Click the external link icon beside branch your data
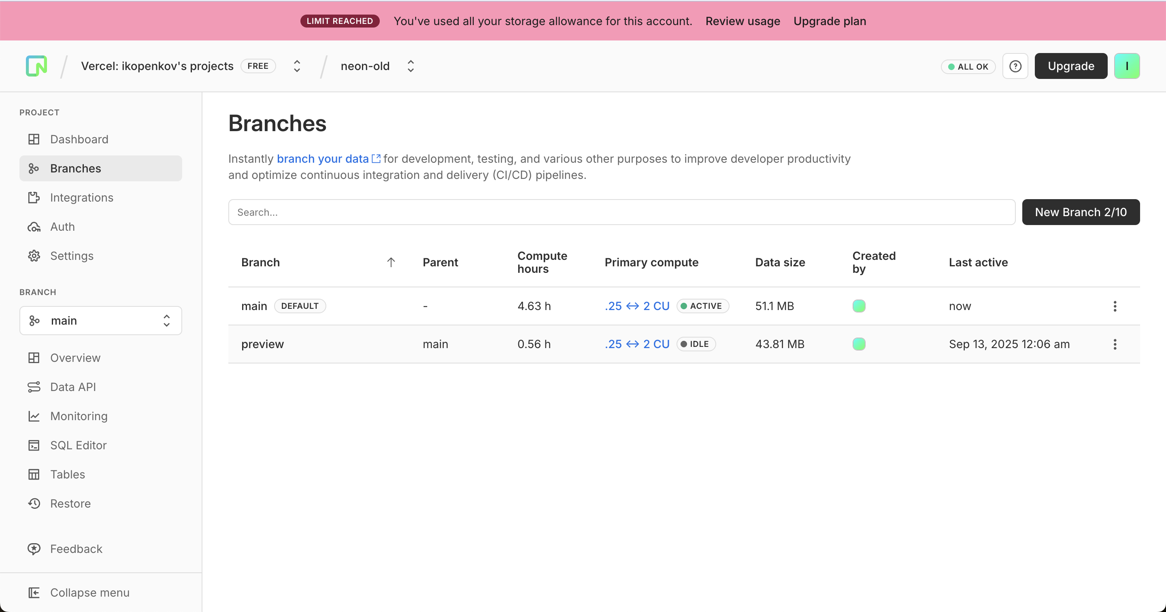Viewport: 1166px width, 612px height. pyautogui.click(x=376, y=158)
